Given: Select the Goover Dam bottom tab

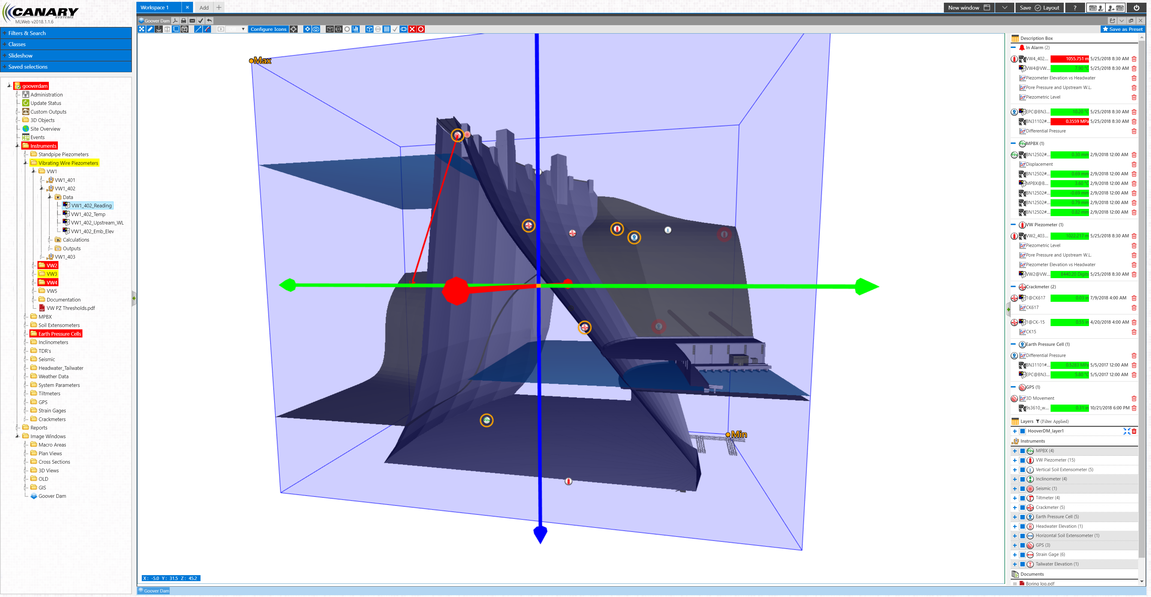Looking at the screenshot, I should point(154,591).
